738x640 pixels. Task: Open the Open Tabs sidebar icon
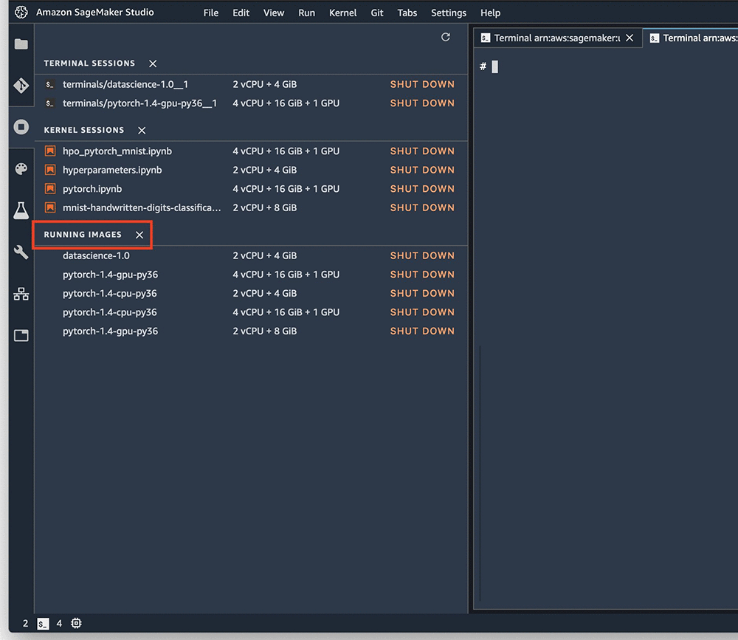[21, 336]
